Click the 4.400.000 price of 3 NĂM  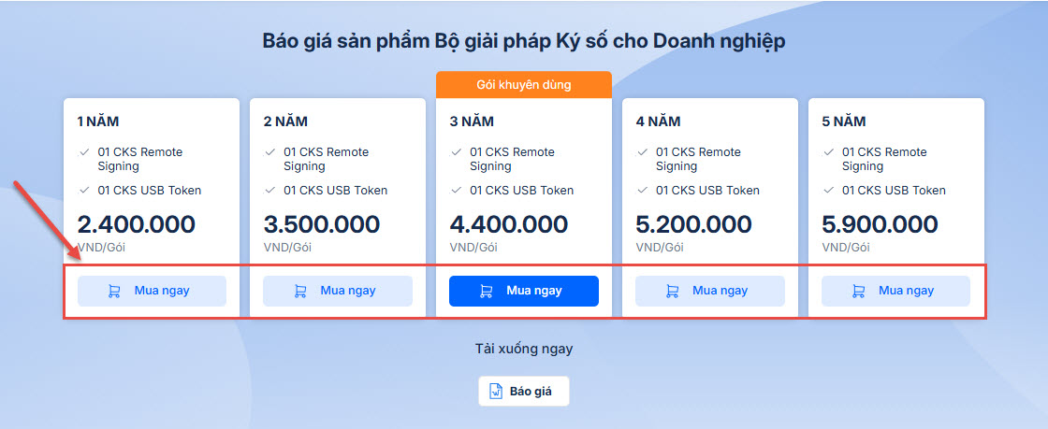(x=508, y=225)
